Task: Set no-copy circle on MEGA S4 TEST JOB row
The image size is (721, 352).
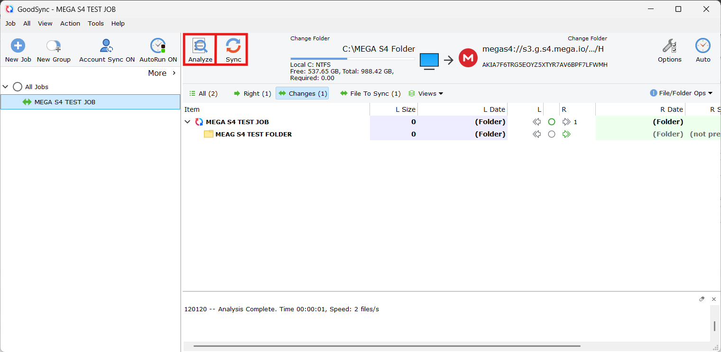Action: tap(551, 122)
